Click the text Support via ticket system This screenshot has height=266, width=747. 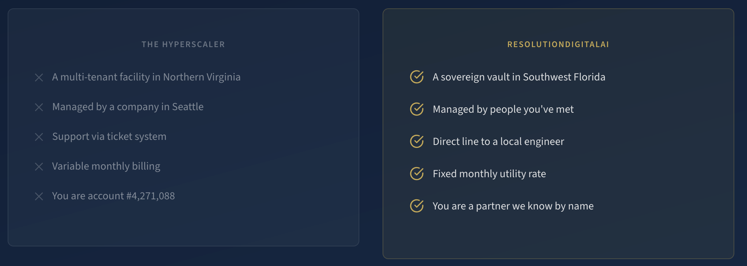(x=109, y=137)
